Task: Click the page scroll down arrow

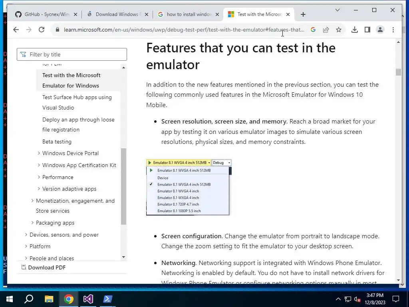Action: [x=398, y=280]
